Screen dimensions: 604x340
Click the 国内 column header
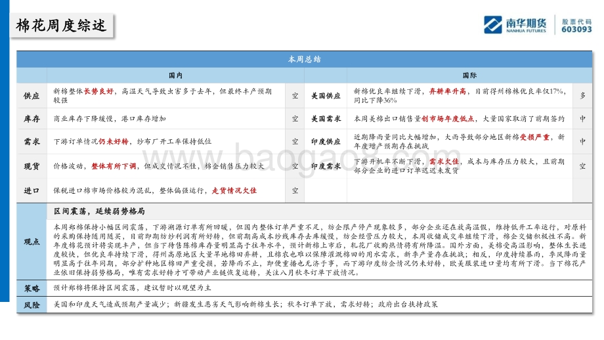176,75
